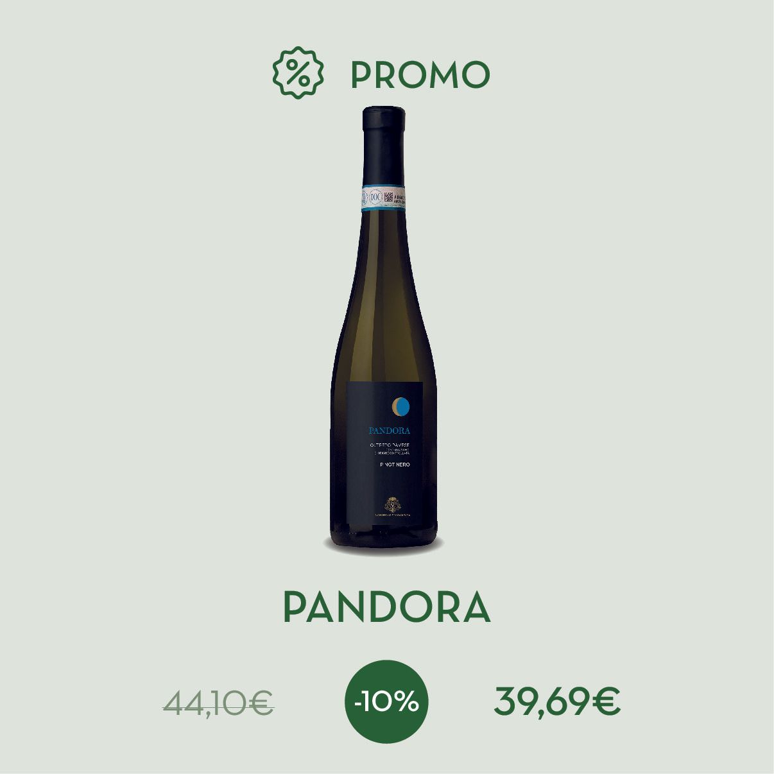Click the bottle shoulder above the label

[x=384, y=334]
